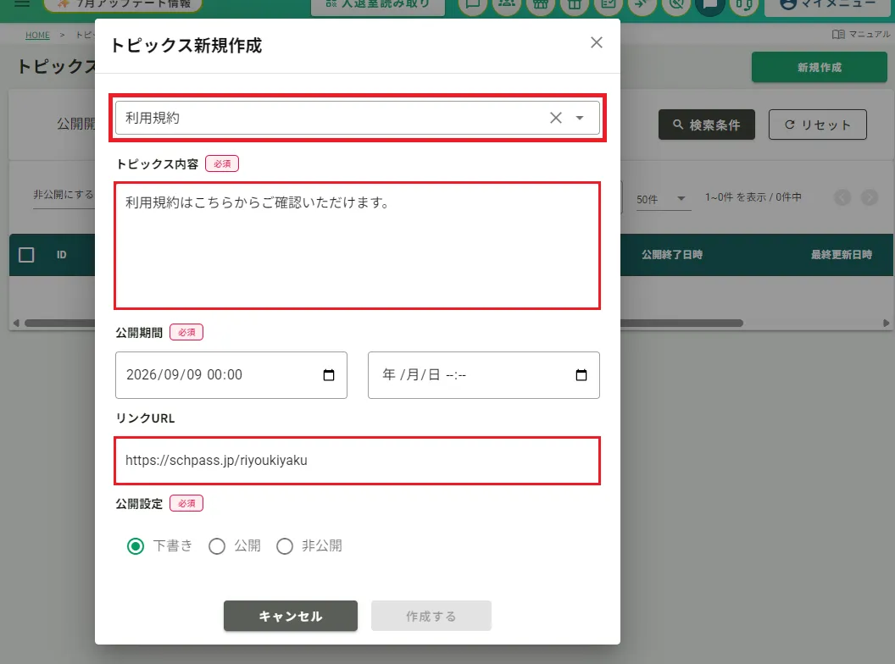Viewport: 895px width, 664px height.
Task: Select the 非公開 radio option
Action: pos(285,546)
